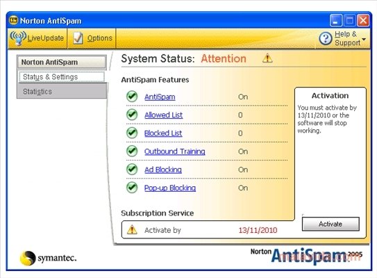Screen dimensions: 377x278
Task: Click the red 'Attention' status text
Action: 224,58
